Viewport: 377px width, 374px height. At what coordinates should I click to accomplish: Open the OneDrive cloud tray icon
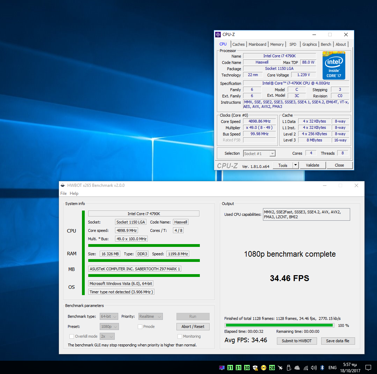[297, 367]
